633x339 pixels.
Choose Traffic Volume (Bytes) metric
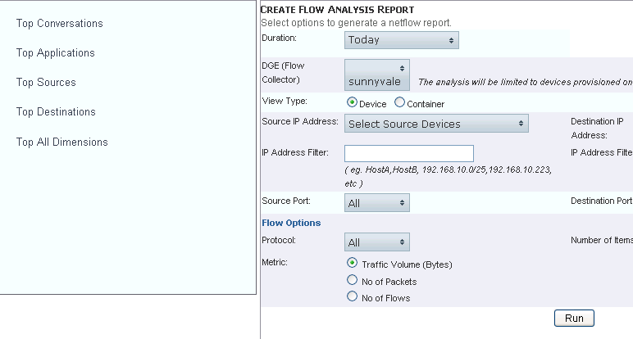pyautogui.click(x=353, y=264)
